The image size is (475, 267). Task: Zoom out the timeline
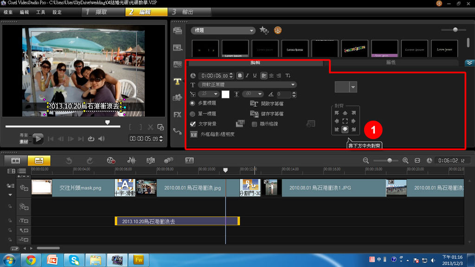(x=366, y=160)
